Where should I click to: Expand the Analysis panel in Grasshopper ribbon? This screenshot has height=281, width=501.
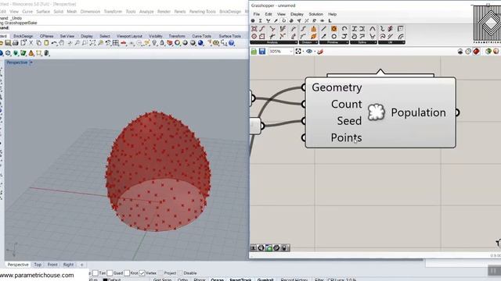point(273,42)
